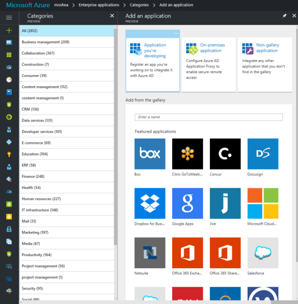Open the ellipsis menu on developing tile
Image resolution: width=298 pixels, height=304 pixels.
tap(176, 33)
